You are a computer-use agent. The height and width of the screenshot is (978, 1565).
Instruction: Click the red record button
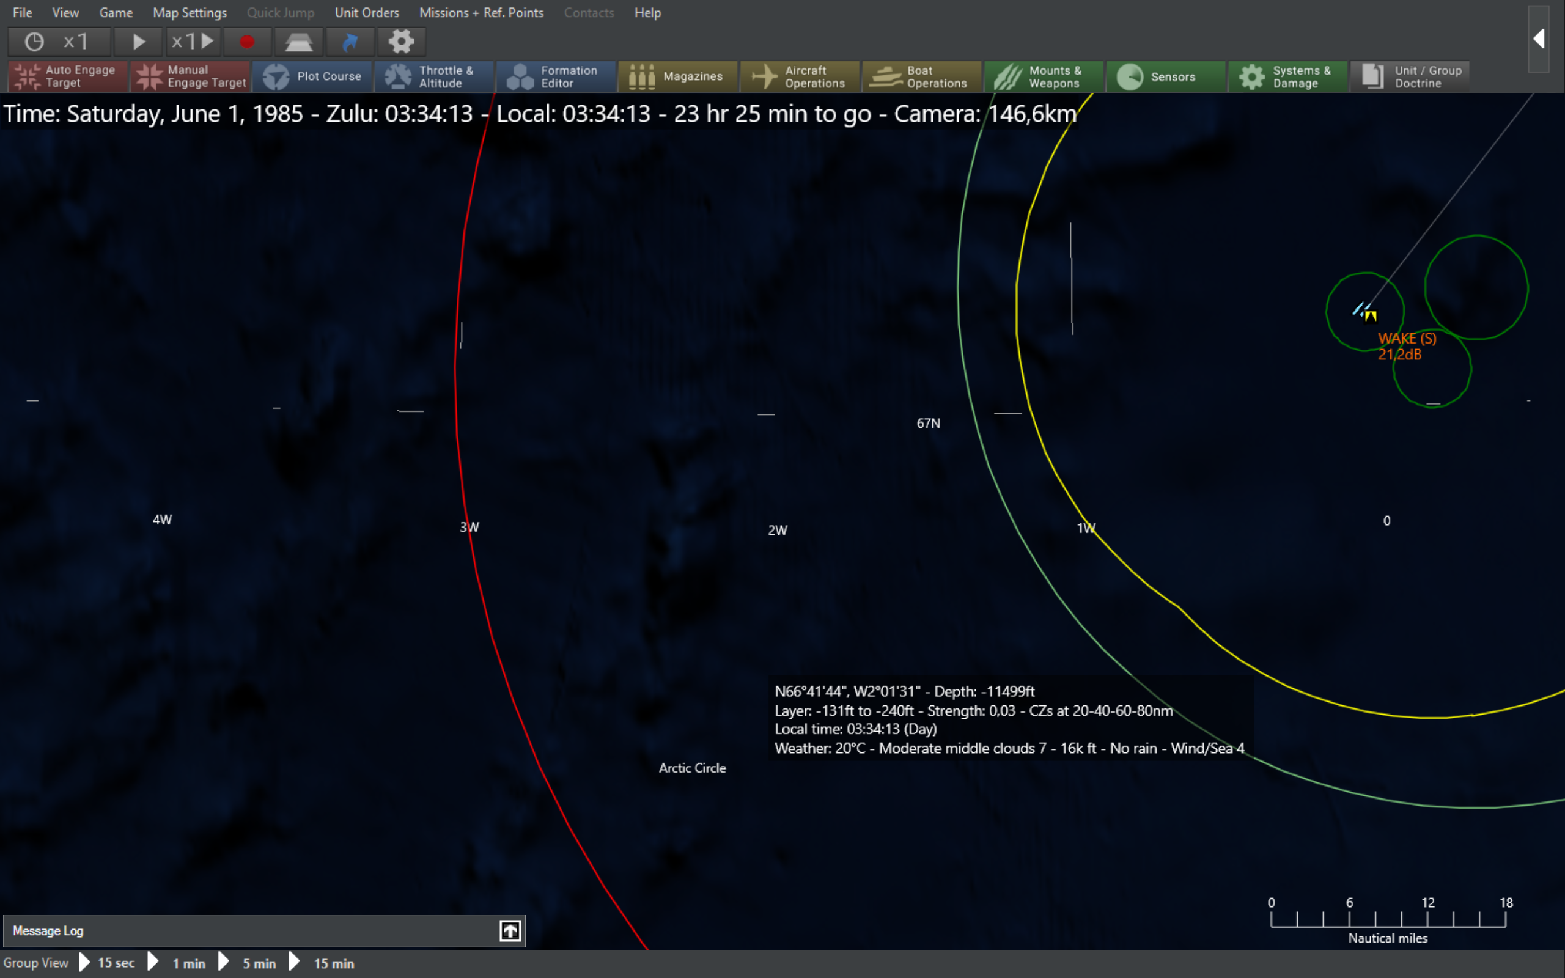click(x=246, y=42)
